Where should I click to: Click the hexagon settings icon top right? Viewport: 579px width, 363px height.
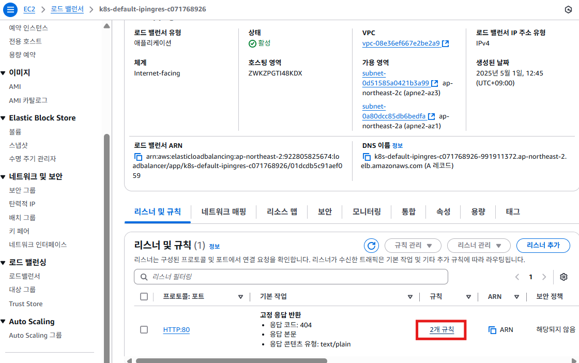(x=568, y=10)
